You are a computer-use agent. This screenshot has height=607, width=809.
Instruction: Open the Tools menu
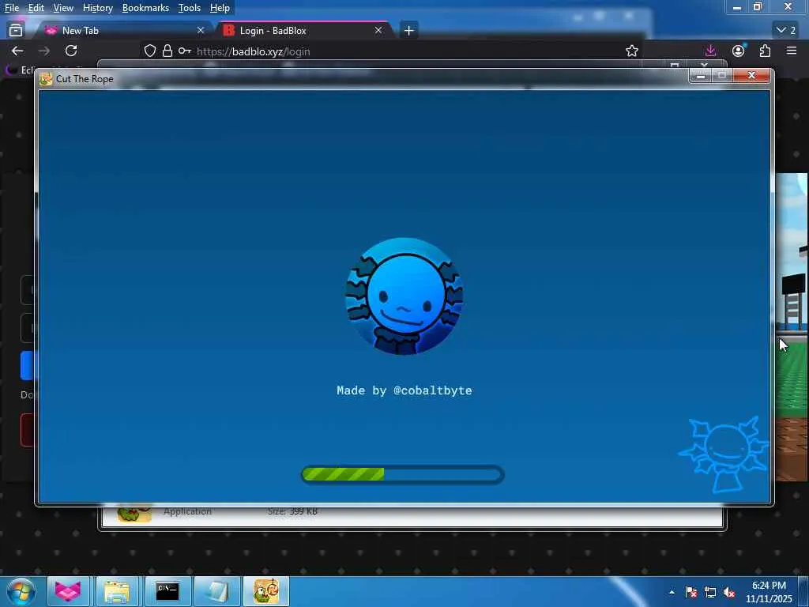(190, 8)
